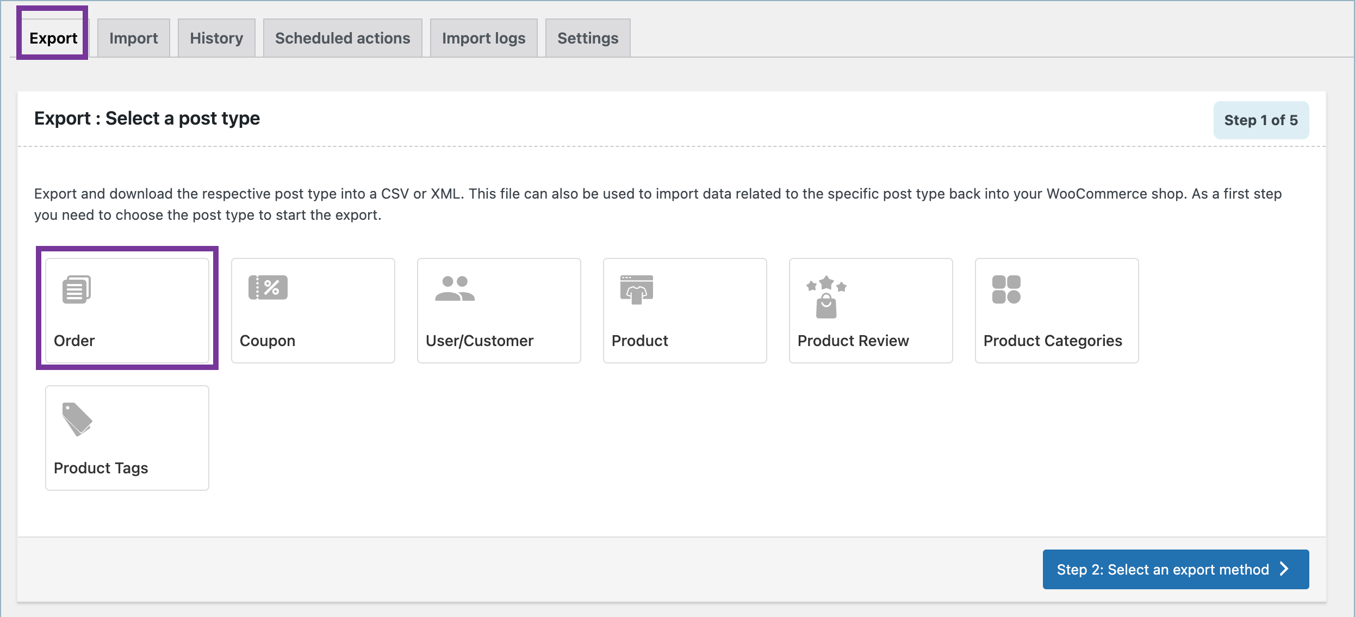Click the Coupon card
The height and width of the screenshot is (617, 1355).
313,310
